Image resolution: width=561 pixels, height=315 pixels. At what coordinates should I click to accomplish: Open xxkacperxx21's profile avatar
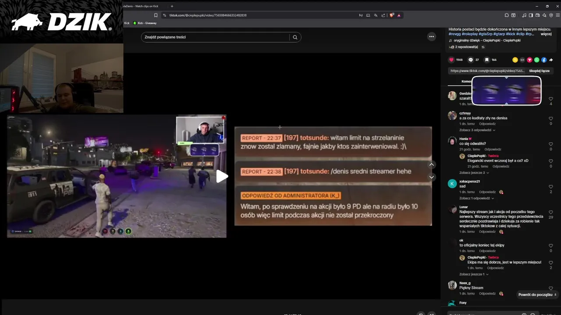click(x=452, y=183)
